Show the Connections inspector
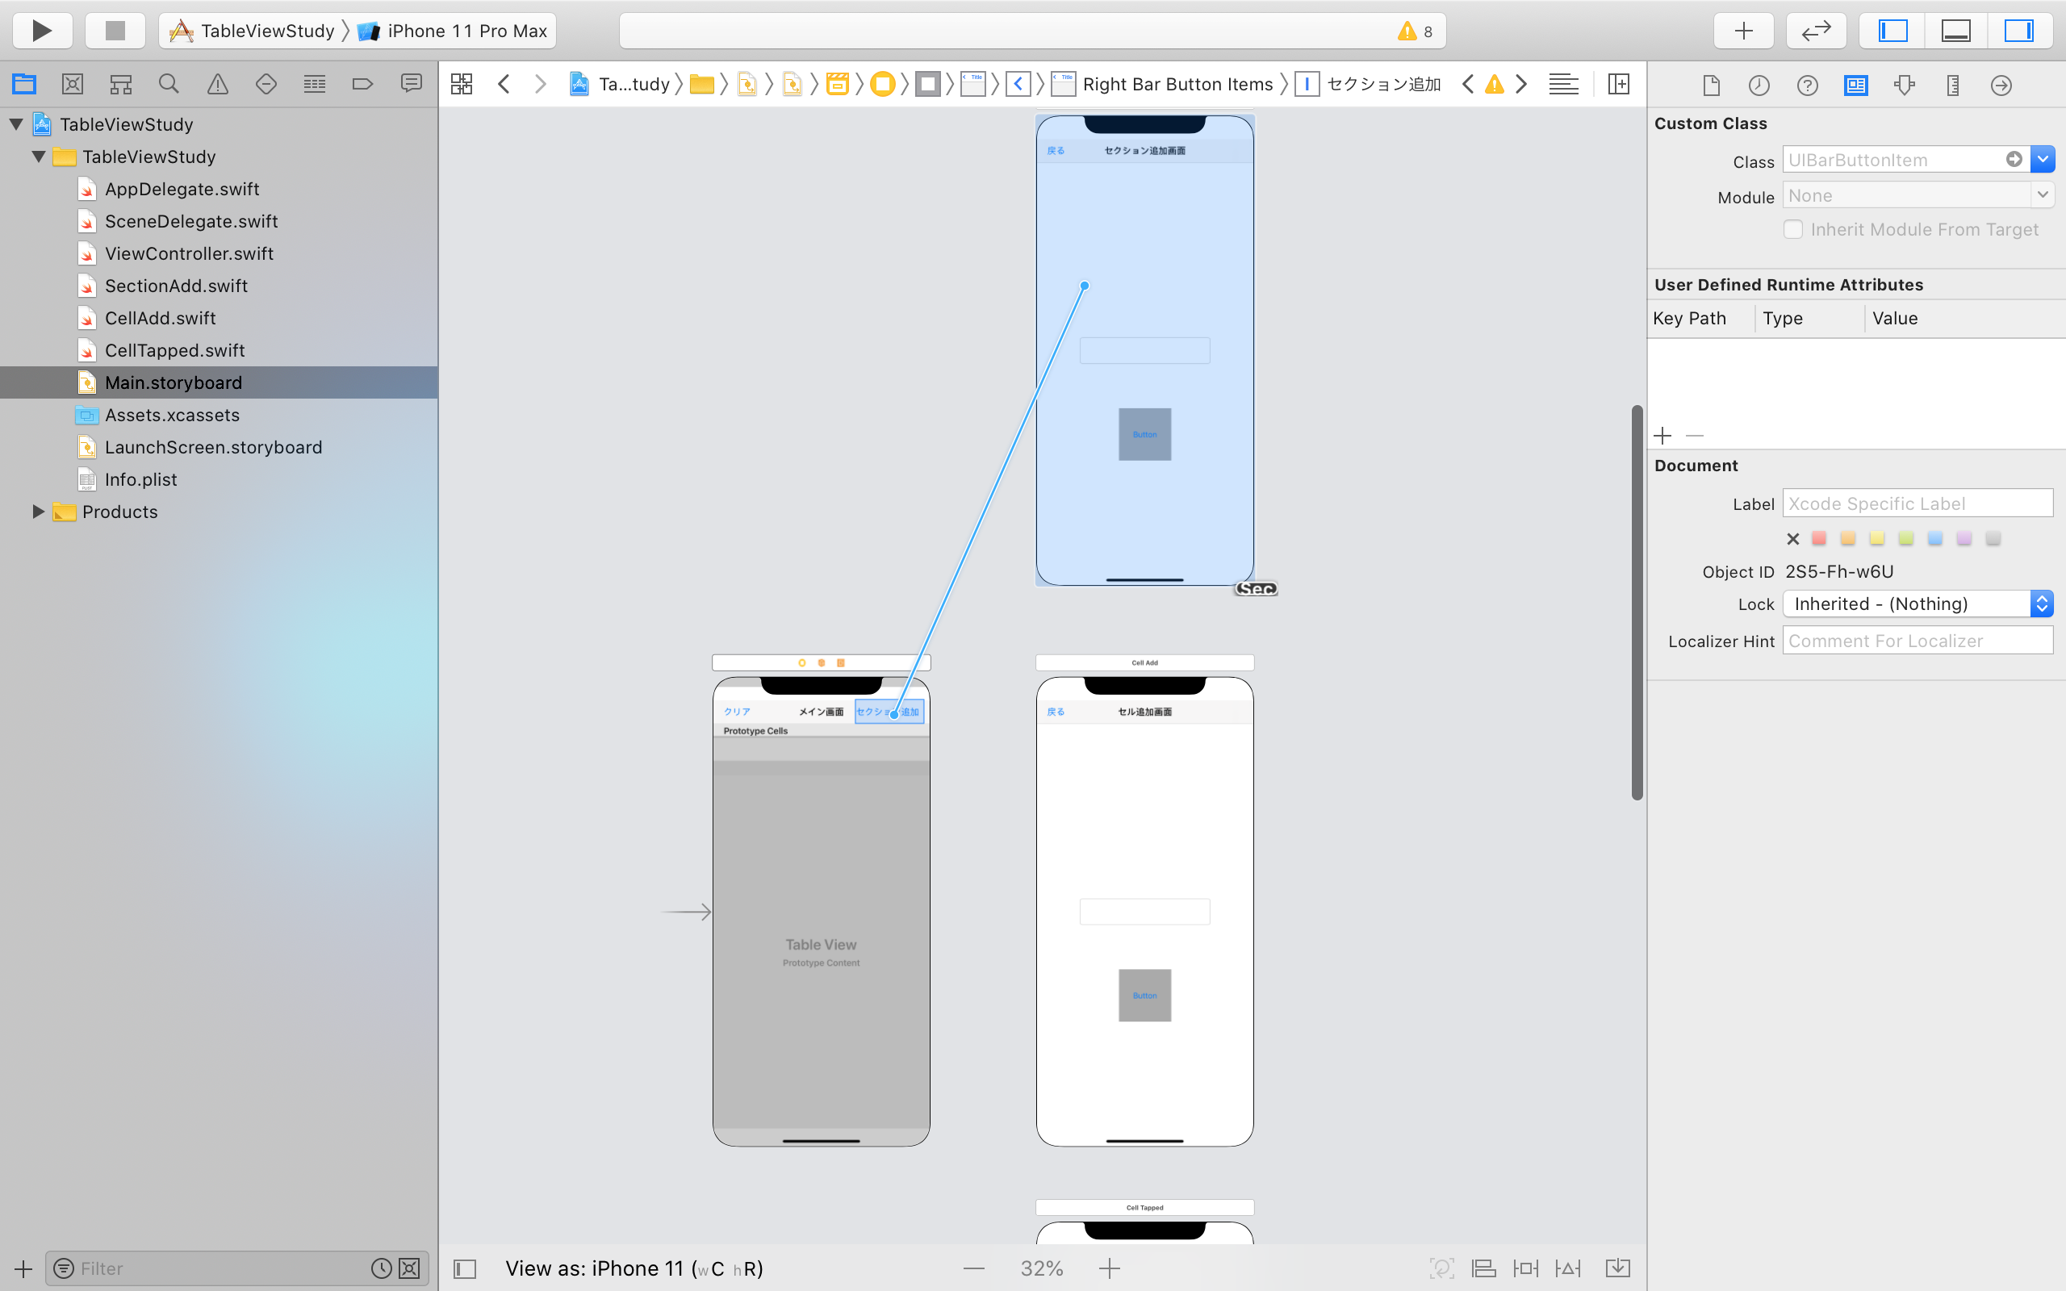This screenshot has width=2066, height=1291. point(2001,85)
